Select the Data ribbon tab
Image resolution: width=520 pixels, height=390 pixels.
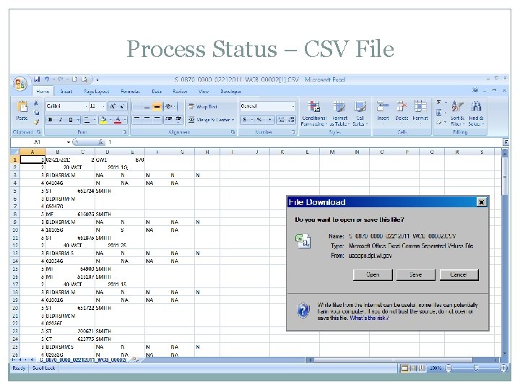coord(157,91)
